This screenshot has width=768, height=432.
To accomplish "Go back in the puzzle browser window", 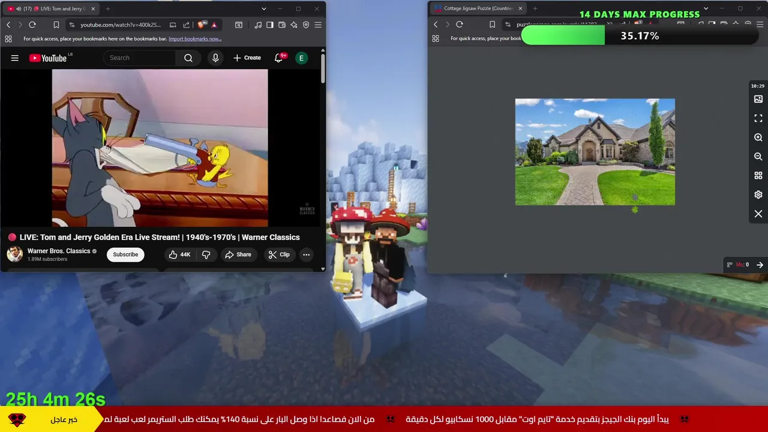I will click(436, 25).
